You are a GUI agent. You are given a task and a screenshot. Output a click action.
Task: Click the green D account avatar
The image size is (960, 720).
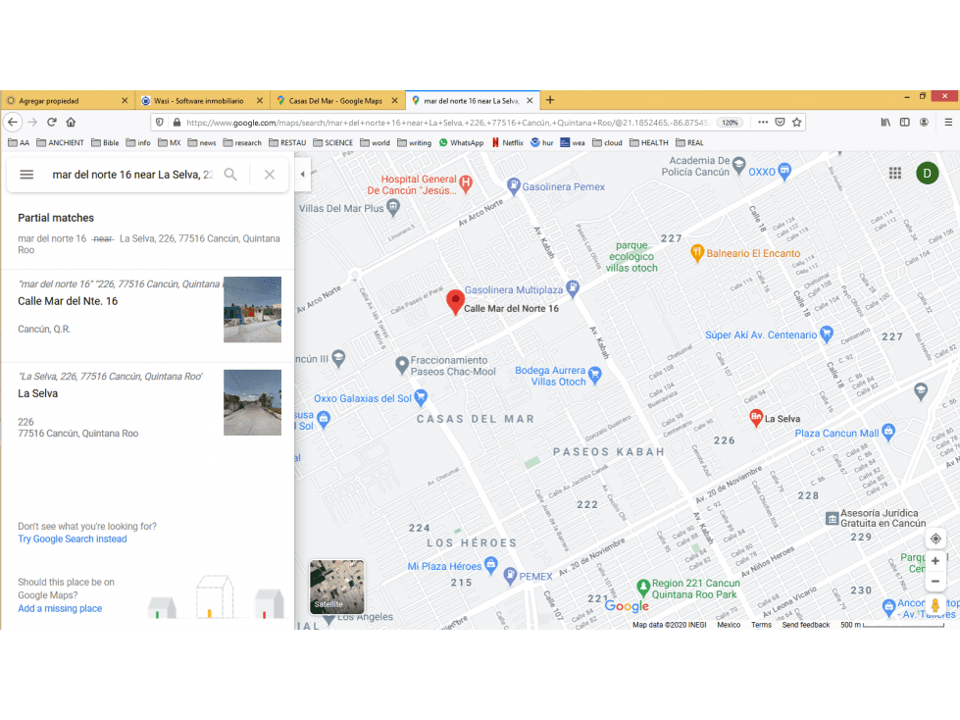tap(927, 174)
